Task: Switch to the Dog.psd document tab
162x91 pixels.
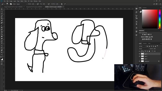Action: point(34,7)
